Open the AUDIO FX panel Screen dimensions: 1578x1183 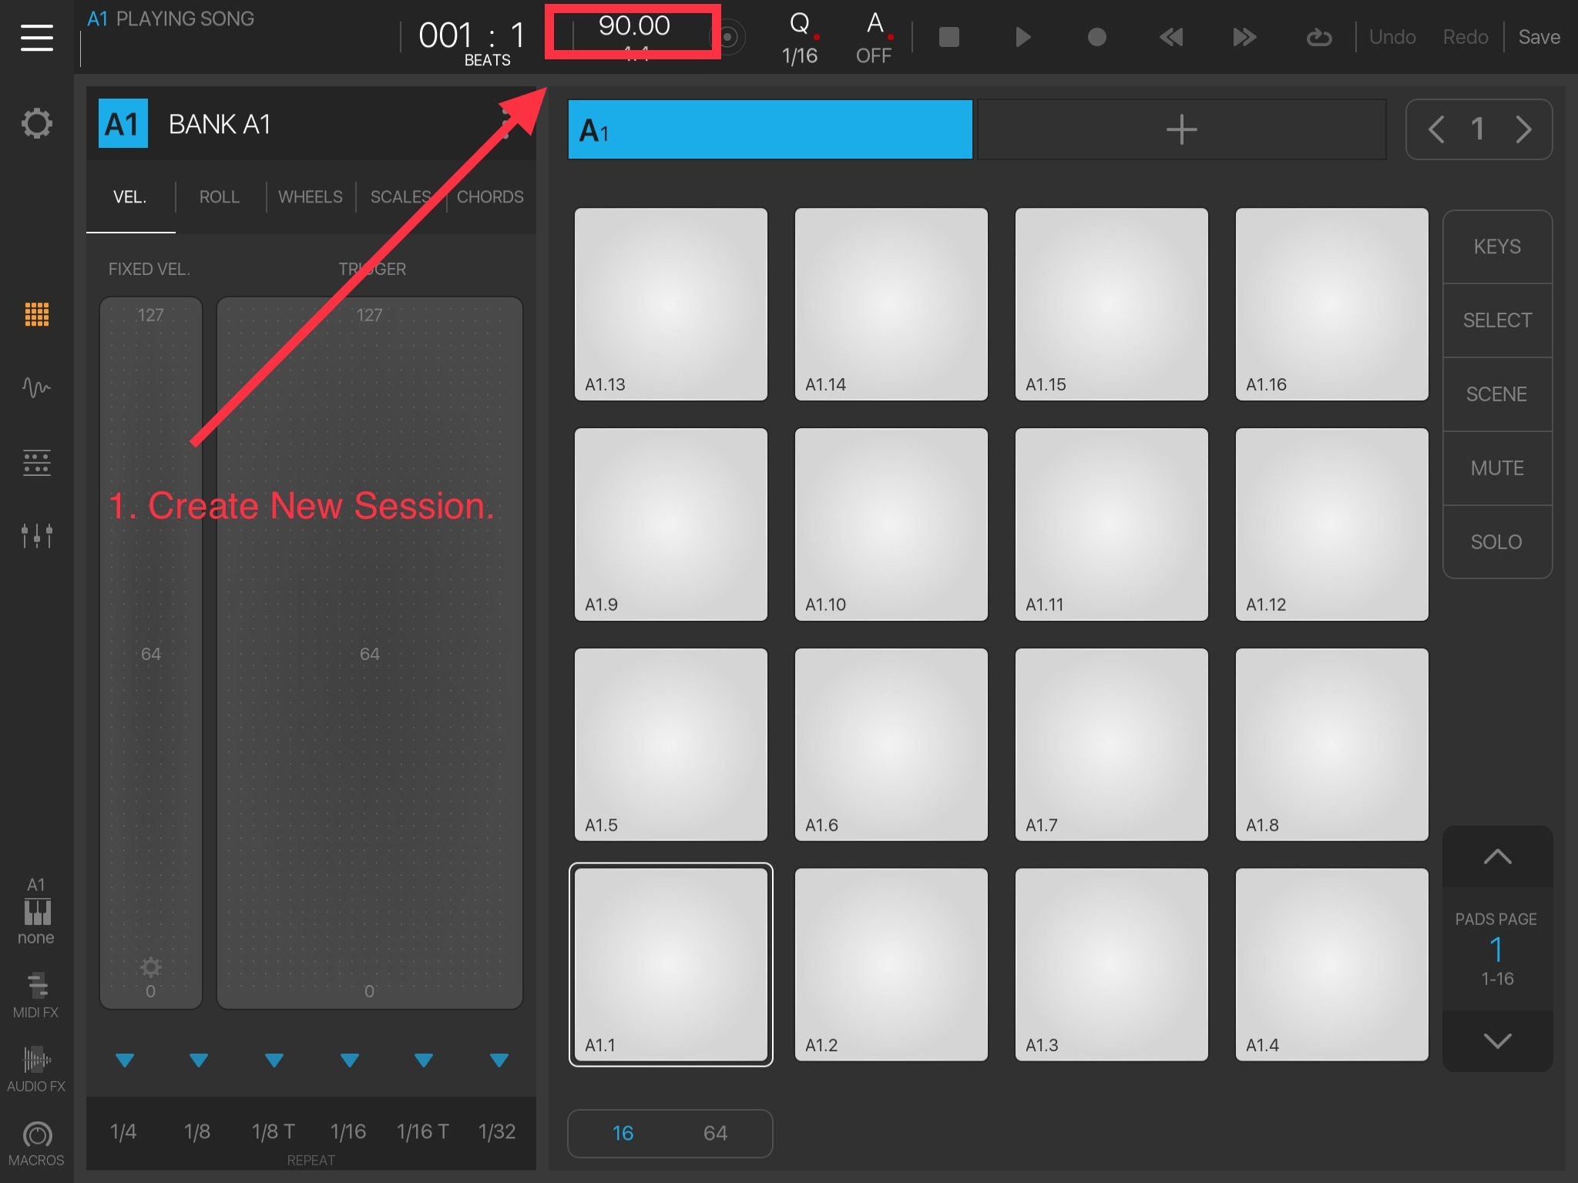coord(36,1069)
